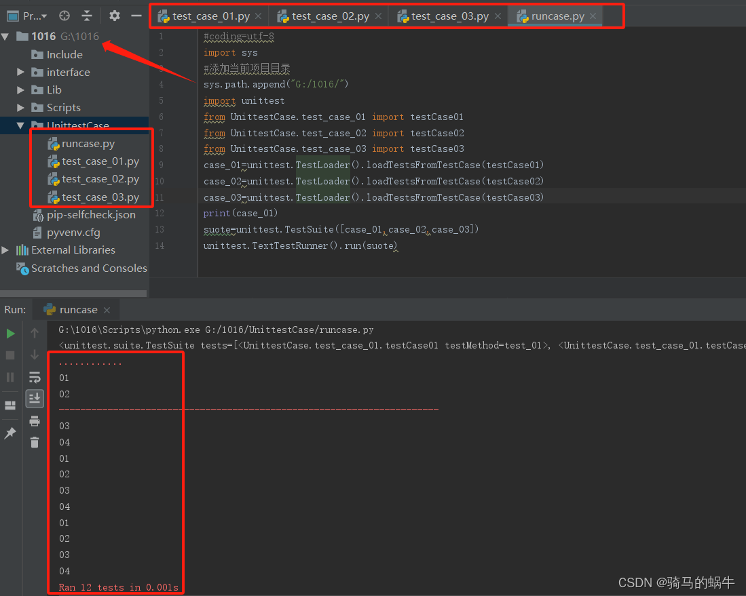Toggle soft-wrap in Run console
Screen dimensions: 746x596
coord(35,377)
